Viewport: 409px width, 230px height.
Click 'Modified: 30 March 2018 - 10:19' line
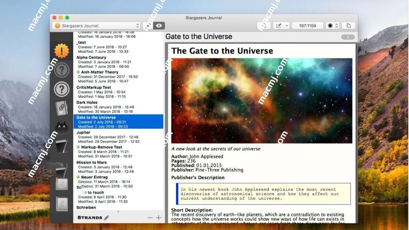coord(105,111)
